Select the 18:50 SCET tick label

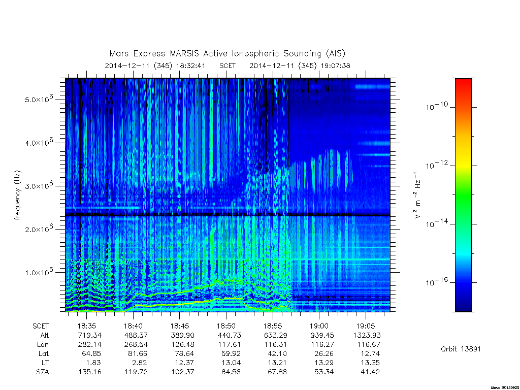(x=226, y=326)
